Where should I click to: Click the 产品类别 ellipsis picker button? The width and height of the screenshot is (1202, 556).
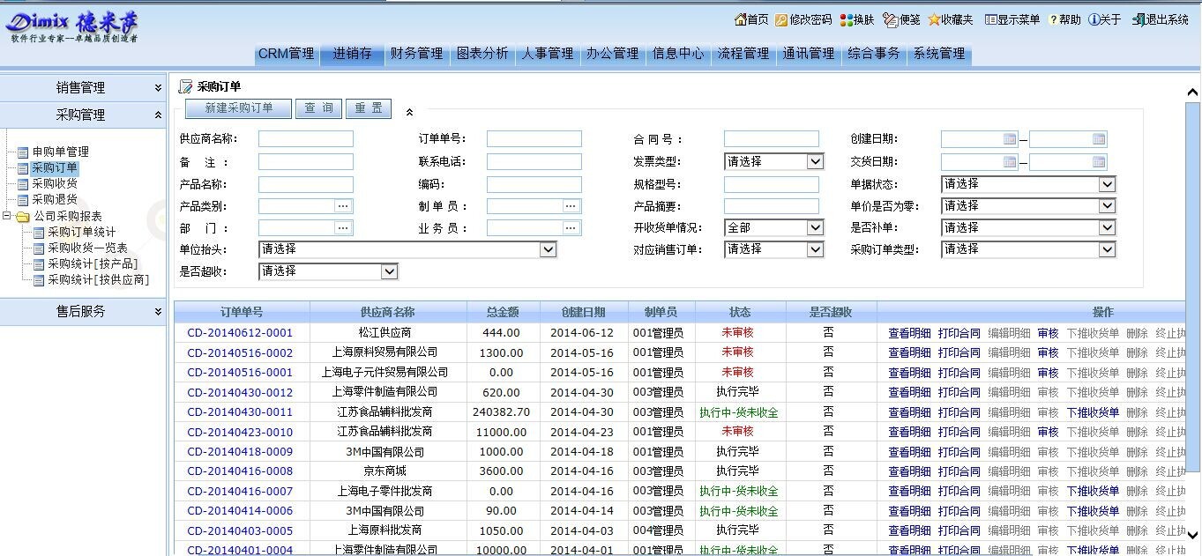tap(343, 206)
